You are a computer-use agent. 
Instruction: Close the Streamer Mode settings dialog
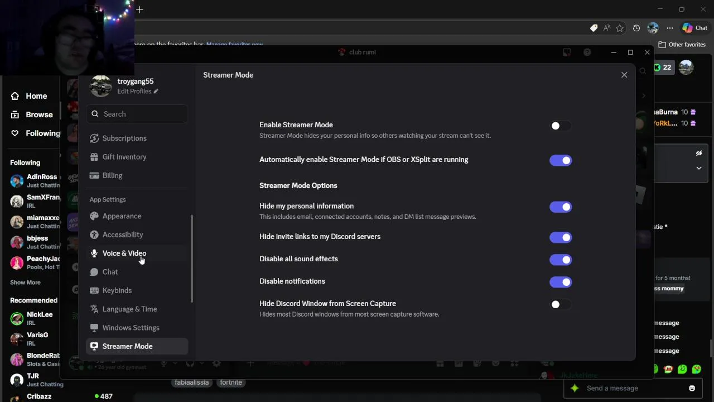point(624,75)
